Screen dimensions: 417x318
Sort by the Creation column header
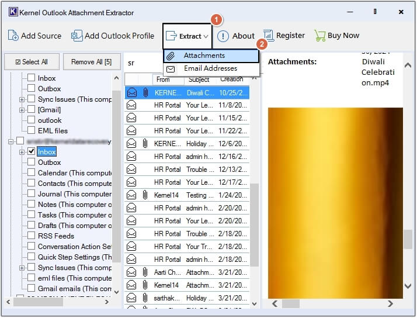(232, 79)
